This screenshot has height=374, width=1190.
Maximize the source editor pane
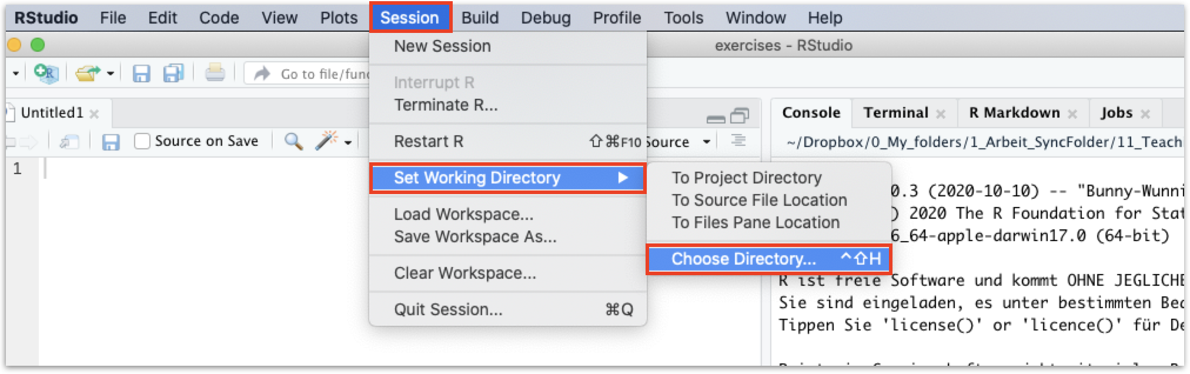point(739,116)
